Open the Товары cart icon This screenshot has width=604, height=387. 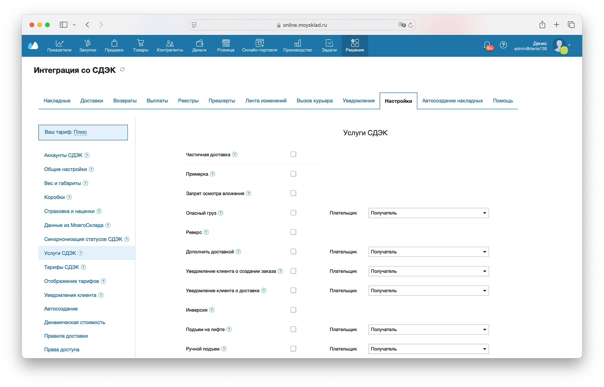coord(140,43)
